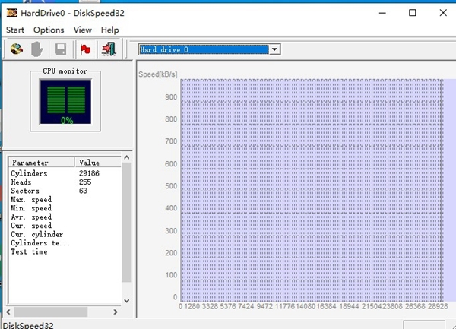Click the floppy disk save icon

[61, 49]
